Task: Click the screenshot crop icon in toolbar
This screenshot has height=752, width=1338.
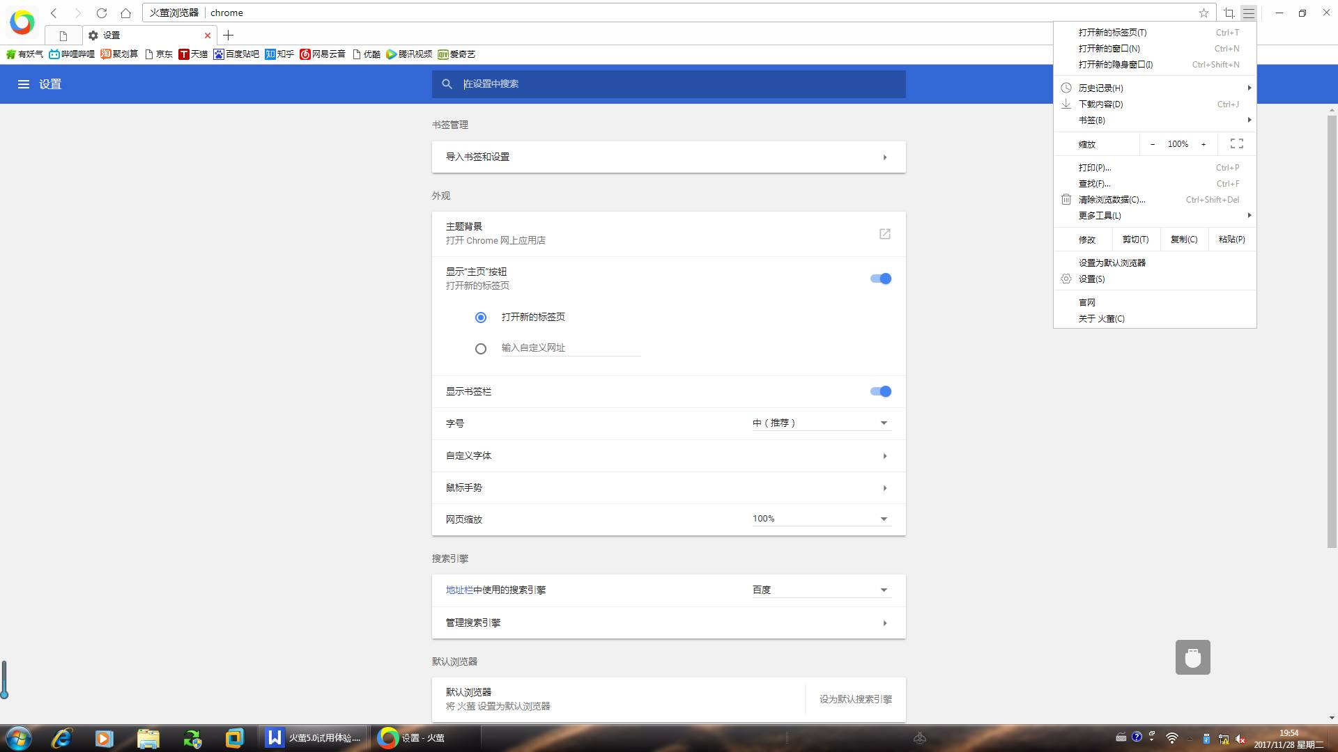Action: pos(1229,13)
